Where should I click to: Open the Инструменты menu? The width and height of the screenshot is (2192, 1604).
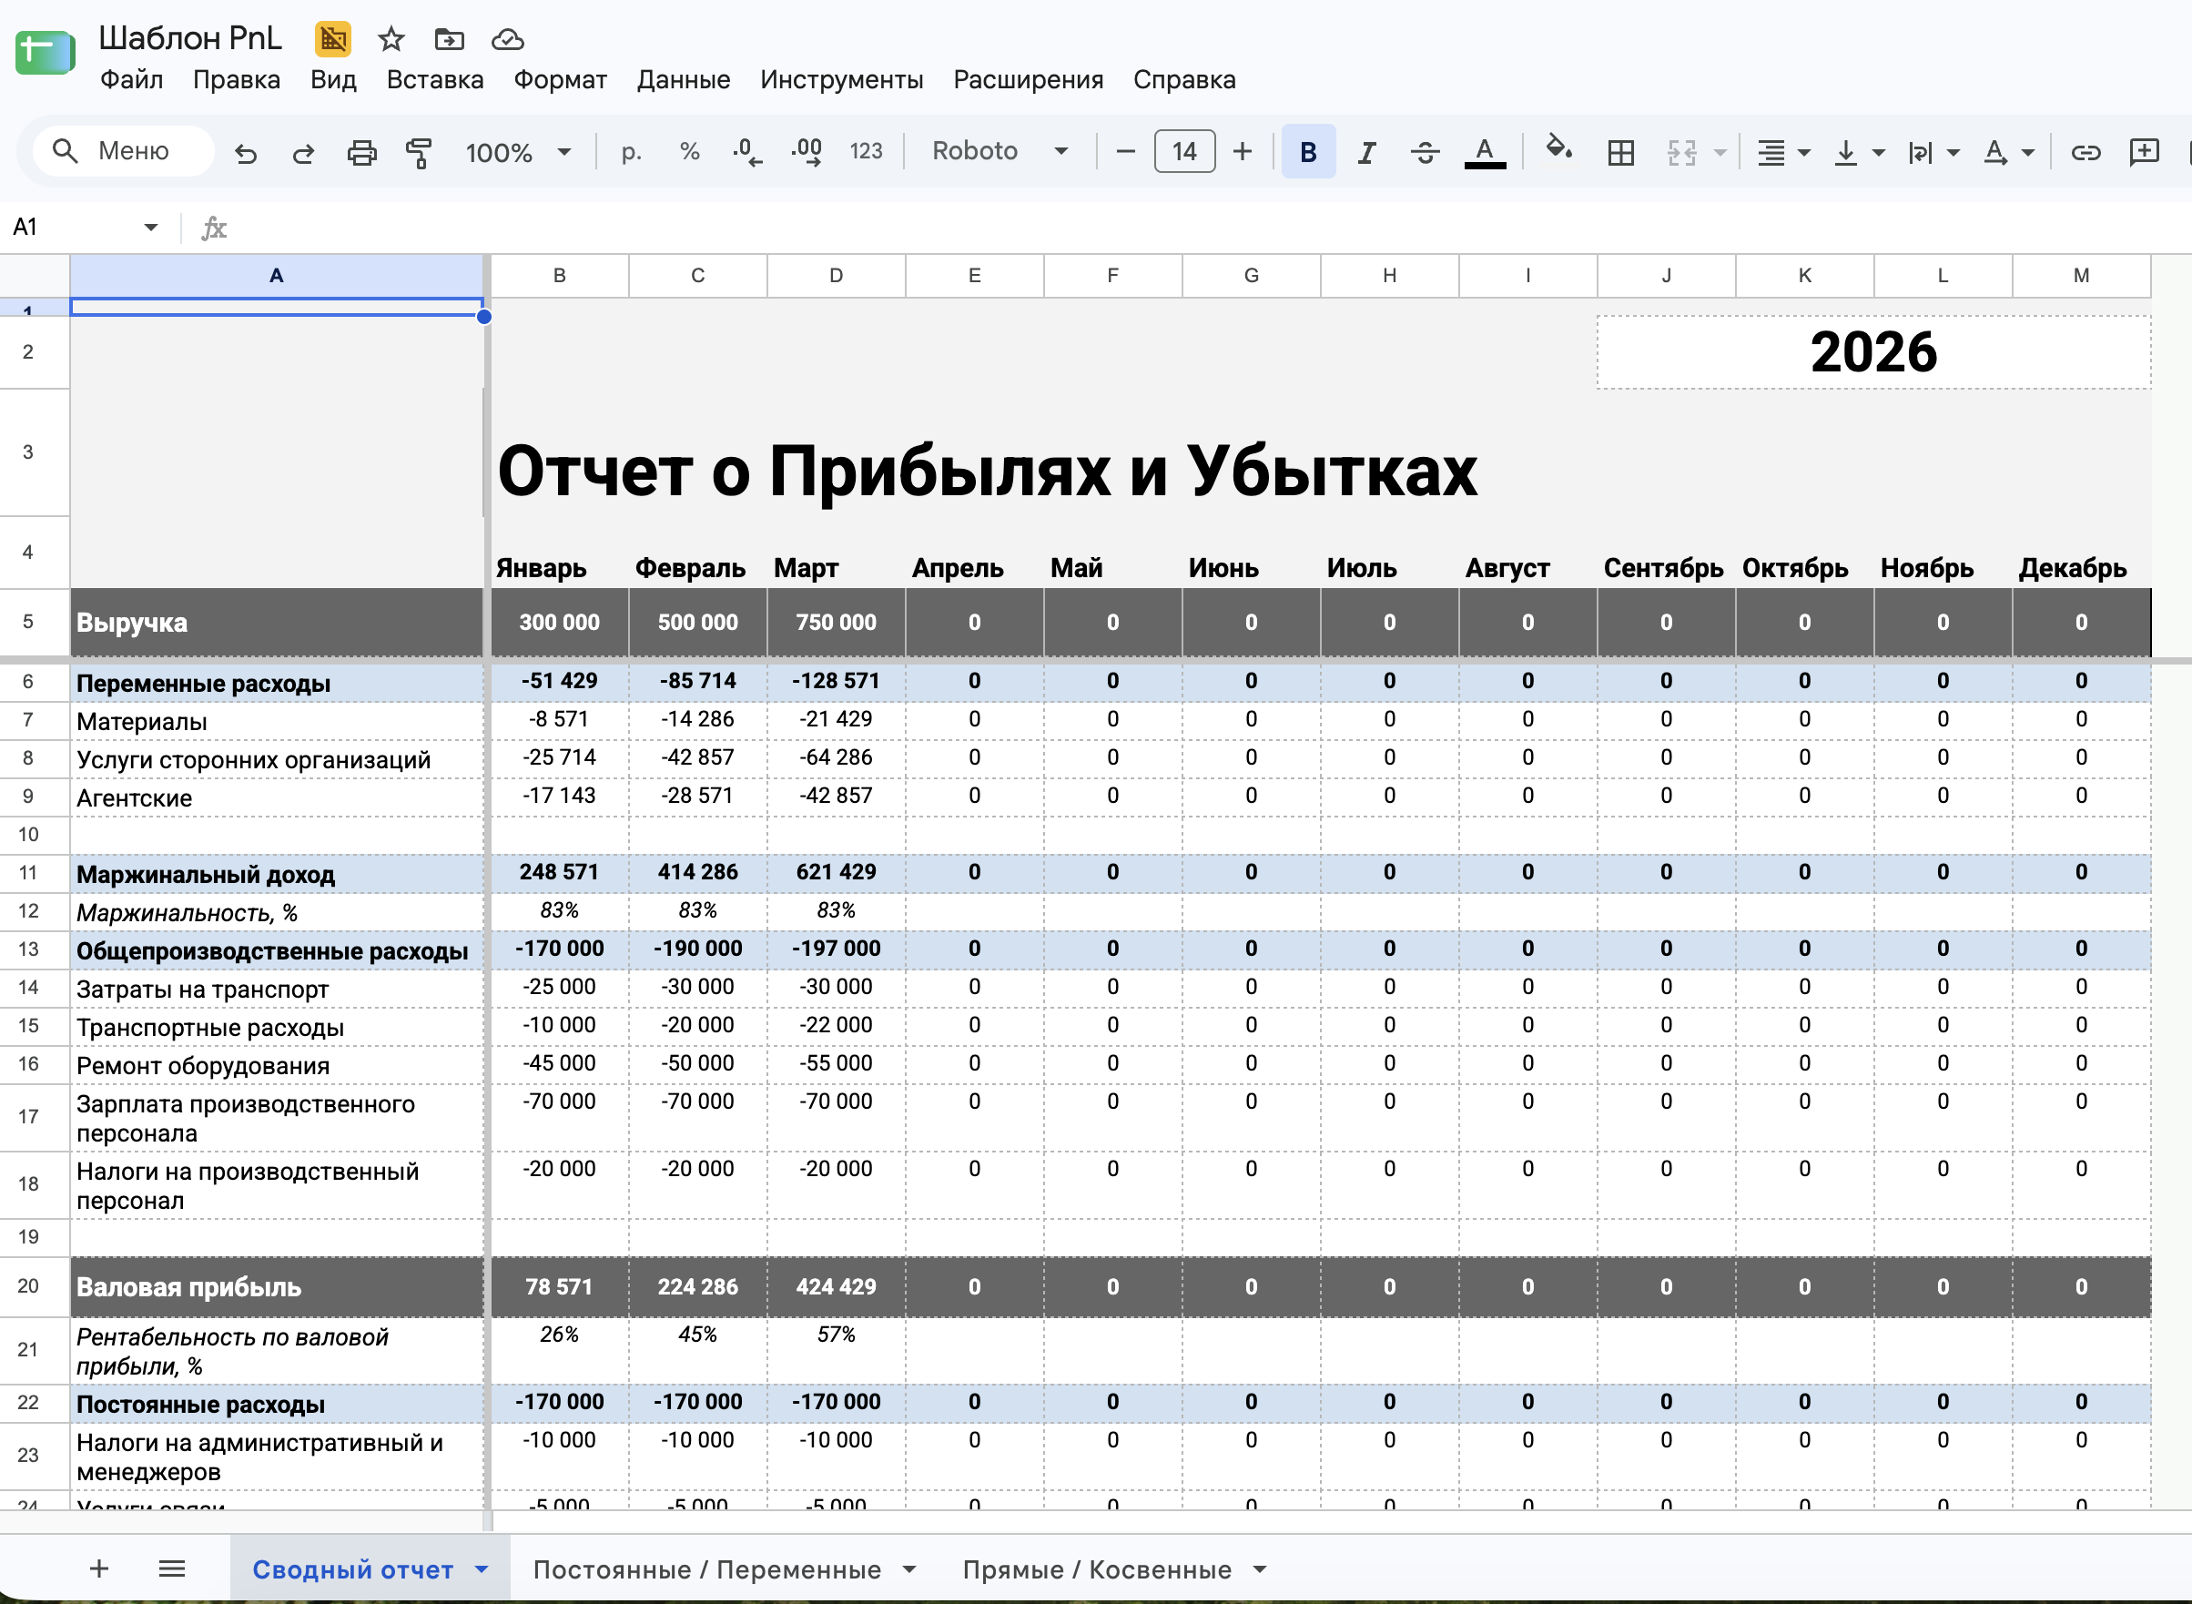point(842,79)
